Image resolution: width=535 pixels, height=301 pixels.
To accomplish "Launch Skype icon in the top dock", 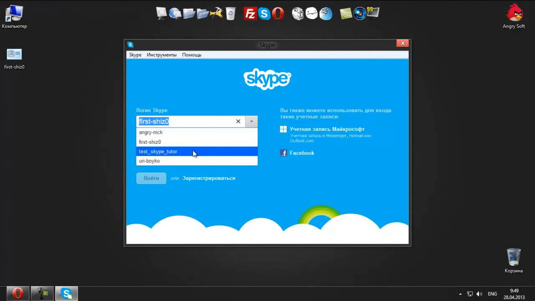I will 264,14.
